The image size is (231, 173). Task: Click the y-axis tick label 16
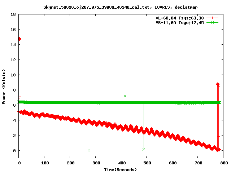point(13,30)
